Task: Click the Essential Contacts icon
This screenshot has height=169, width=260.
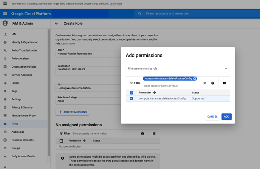Action: coord(5,140)
